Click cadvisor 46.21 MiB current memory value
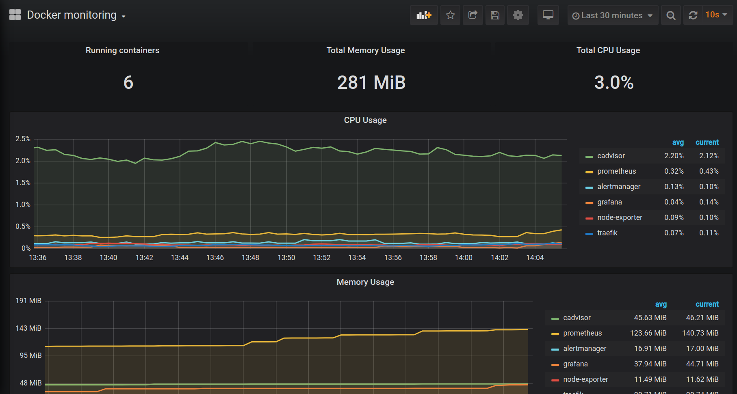This screenshot has height=394, width=737. coord(702,318)
